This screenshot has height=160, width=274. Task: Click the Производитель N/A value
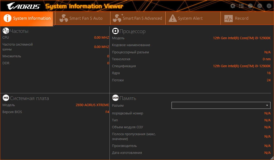click(268, 146)
